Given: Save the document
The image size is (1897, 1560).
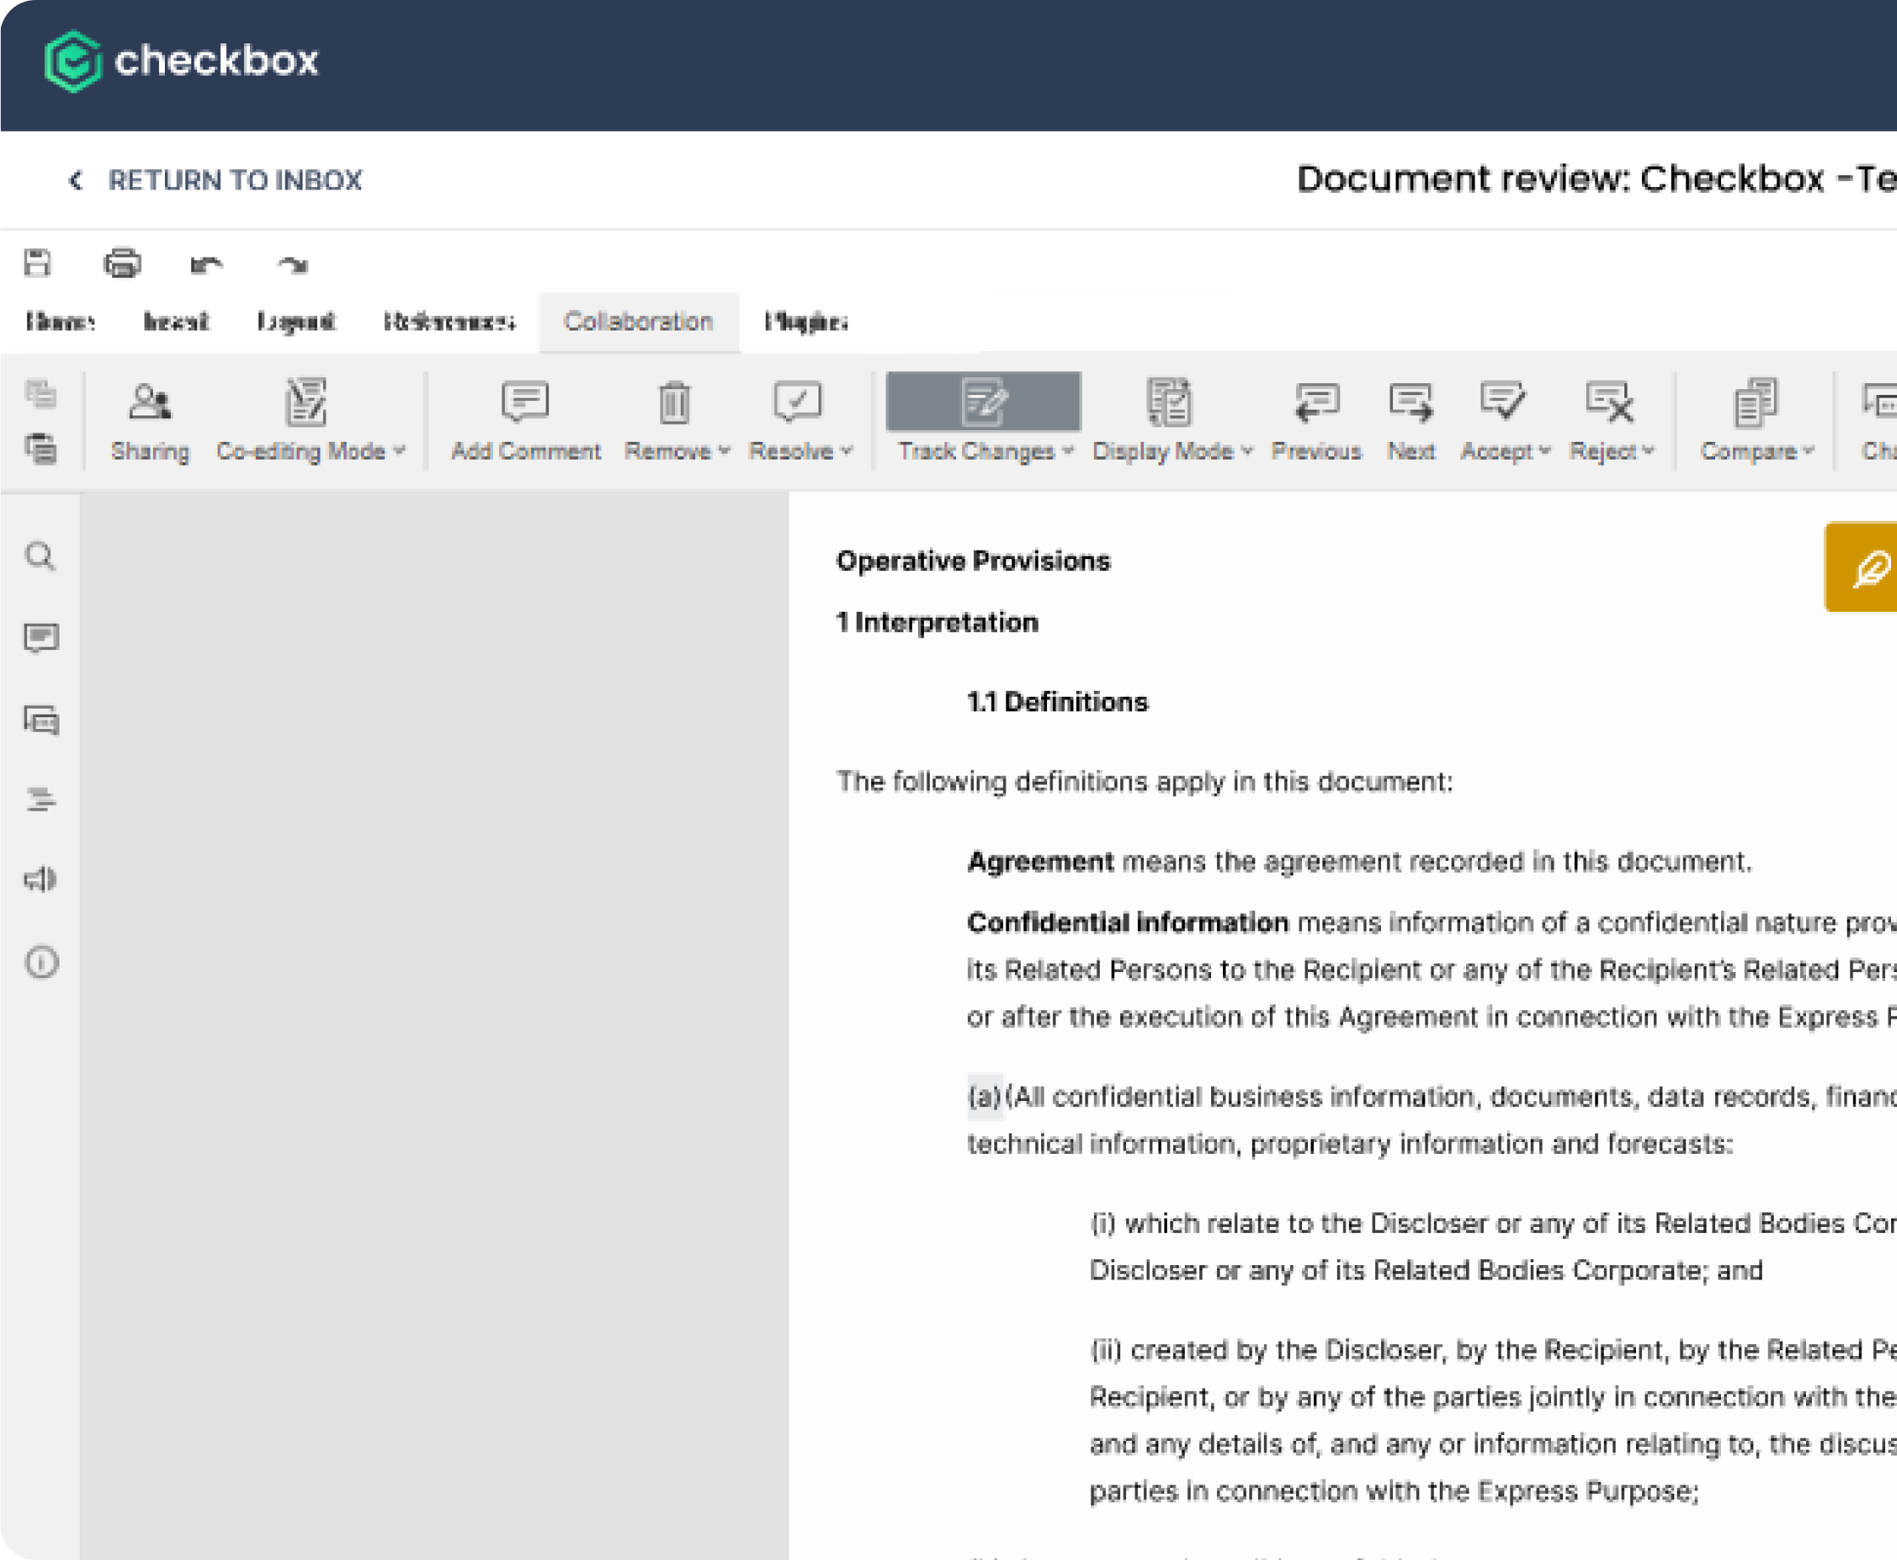Looking at the screenshot, I should (x=37, y=263).
